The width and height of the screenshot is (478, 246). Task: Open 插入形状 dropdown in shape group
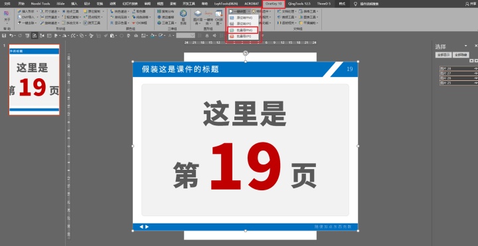point(27,11)
